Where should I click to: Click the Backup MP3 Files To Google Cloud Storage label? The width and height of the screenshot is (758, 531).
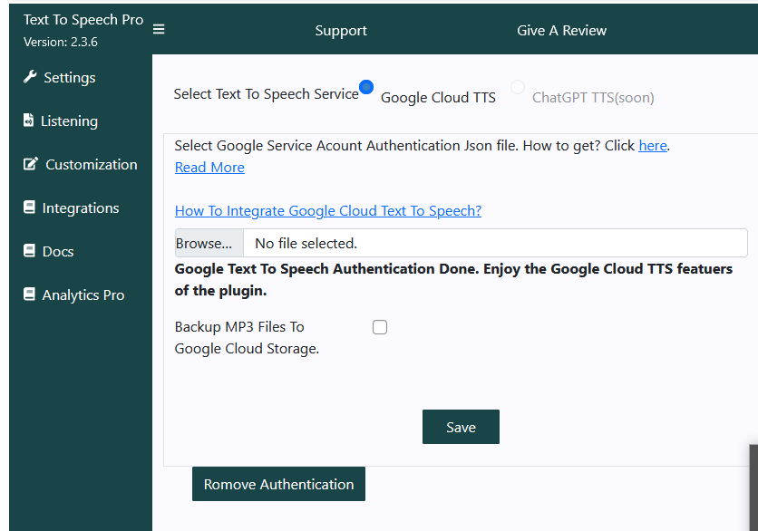click(247, 337)
